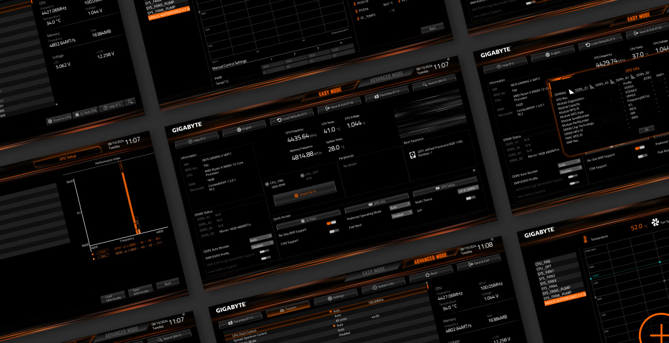Open the Preferred Operating Mode Auto dropdown

click(398, 205)
